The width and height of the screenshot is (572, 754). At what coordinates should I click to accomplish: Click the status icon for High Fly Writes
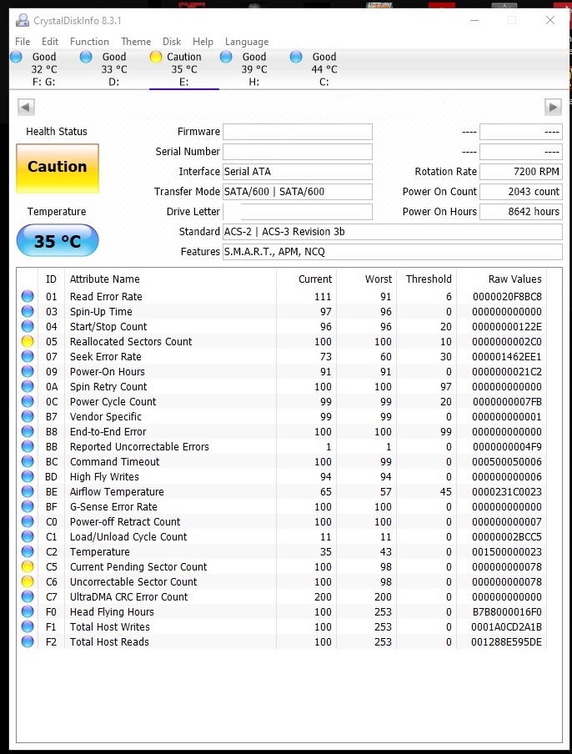(28, 476)
